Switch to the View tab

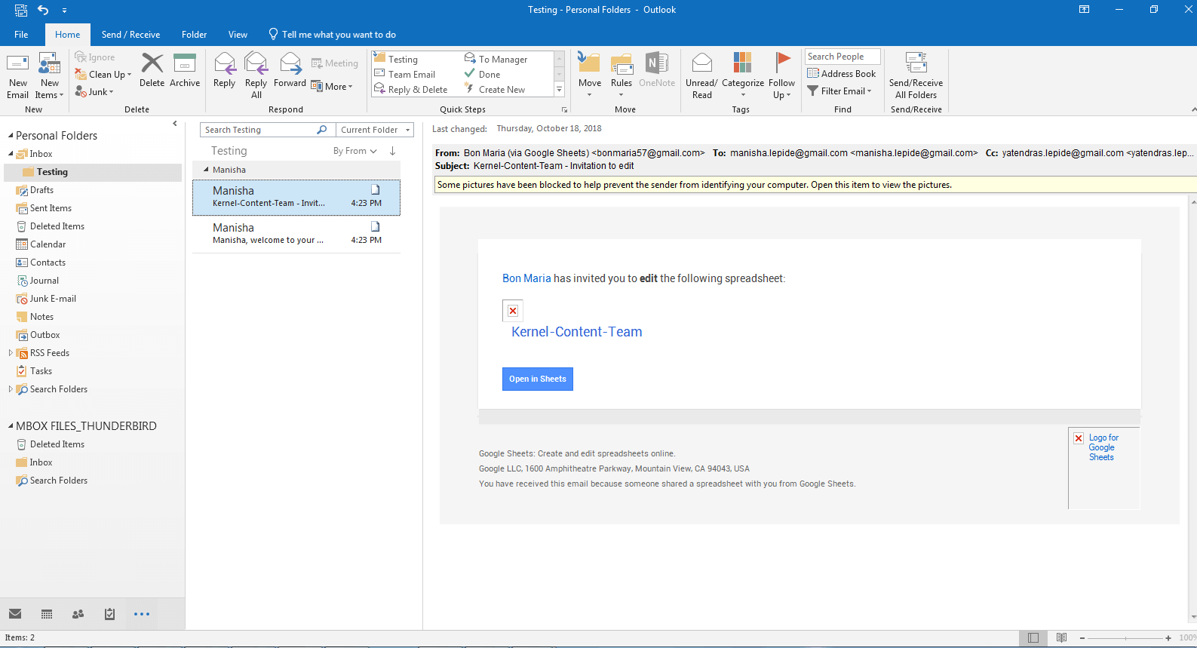[x=238, y=35]
